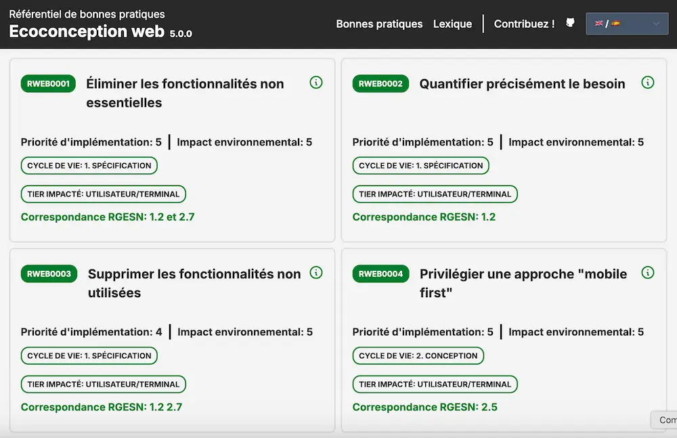Open Privilégier une approche "mobile first" title

(x=523, y=284)
